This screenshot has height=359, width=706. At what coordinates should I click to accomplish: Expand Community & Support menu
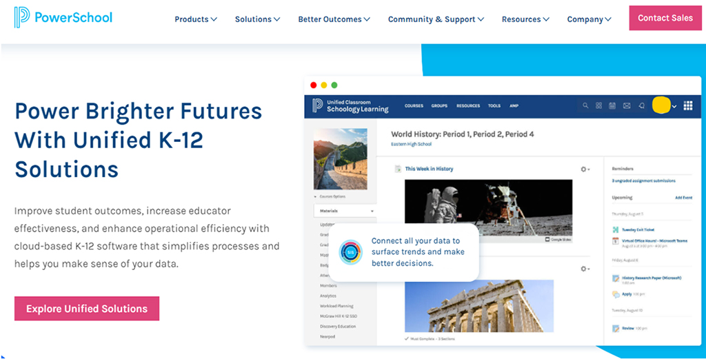pyautogui.click(x=436, y=19)
